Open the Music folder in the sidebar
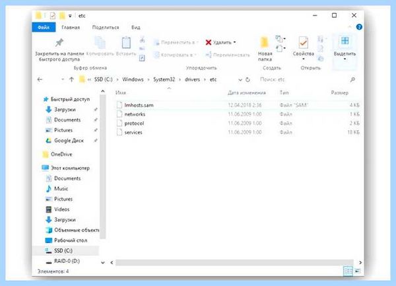Screen dimensions: 396x286 coord(57,189)
